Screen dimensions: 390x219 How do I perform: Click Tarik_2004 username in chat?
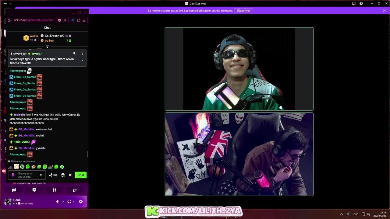pos(21,142)
